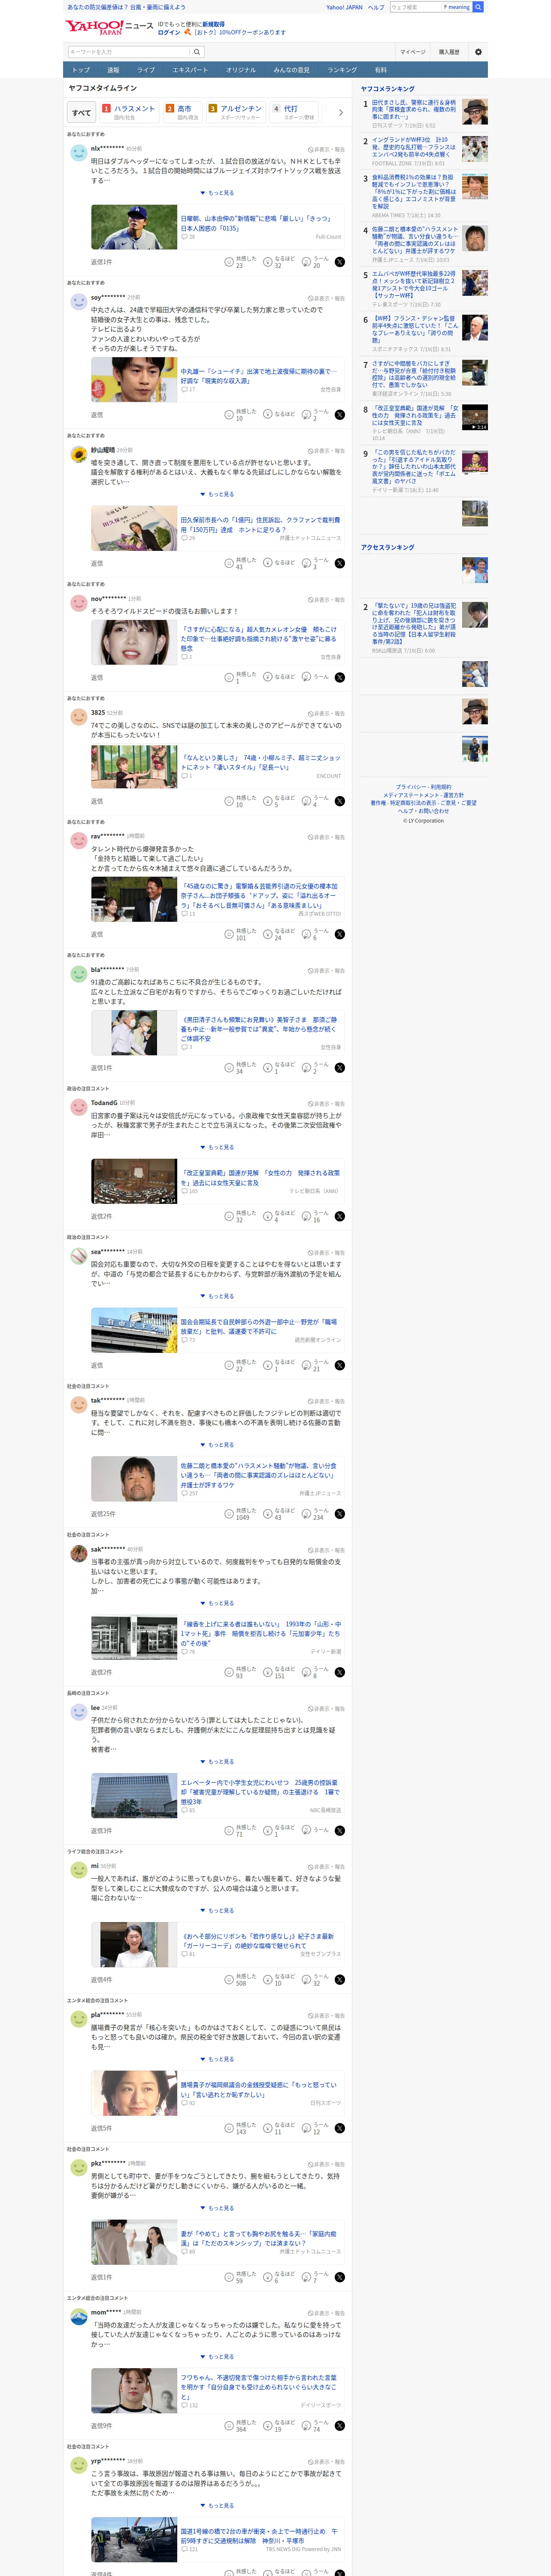Select the アルゼンチン topic tab
Screen dimensions: 551x2576
point(235,112)
